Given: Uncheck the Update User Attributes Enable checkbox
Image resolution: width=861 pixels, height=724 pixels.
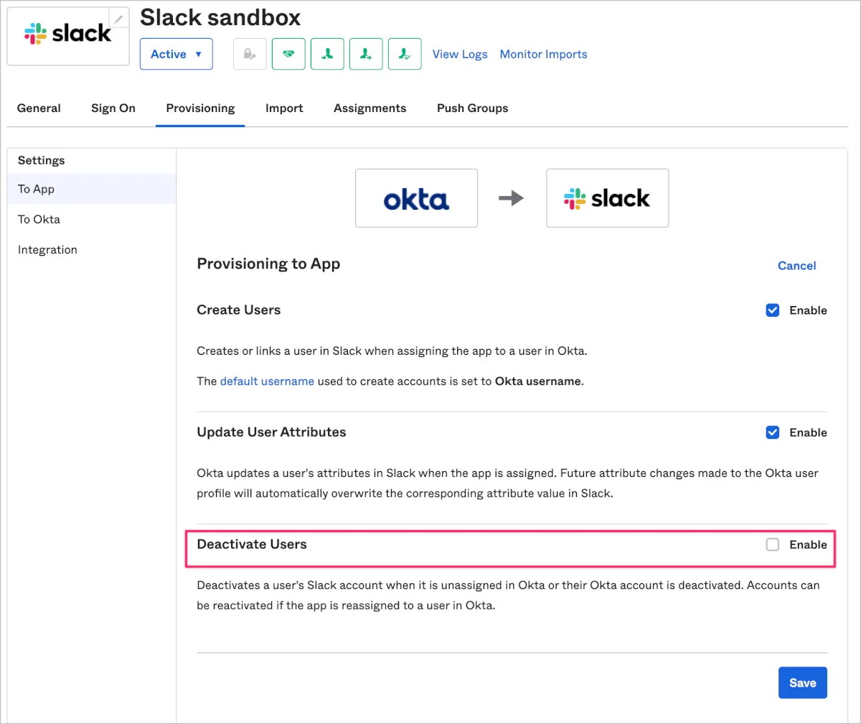Looking at the screenshot, I should click(773, 432).
